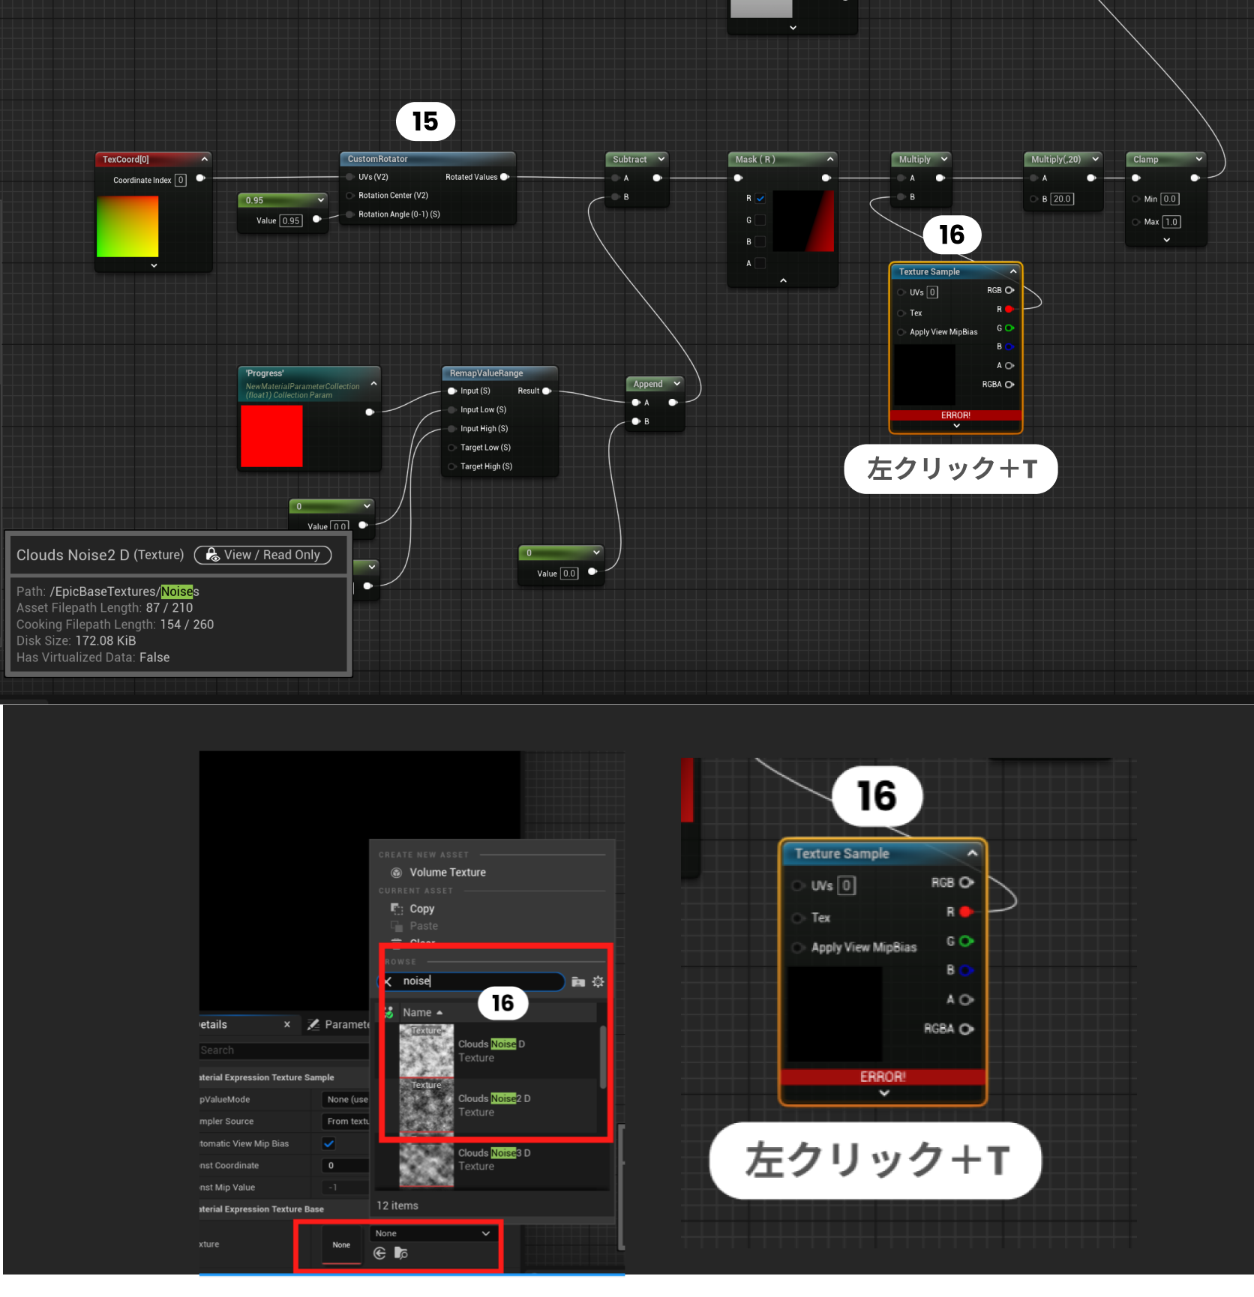Toggle the Automatic View Mip Bias checkbox
This screenshot has width=1254, height=1297.
328,1143
